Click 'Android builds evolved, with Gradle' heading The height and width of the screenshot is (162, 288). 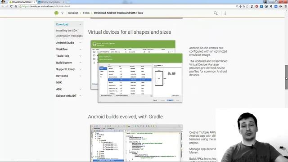coord(125,117)
